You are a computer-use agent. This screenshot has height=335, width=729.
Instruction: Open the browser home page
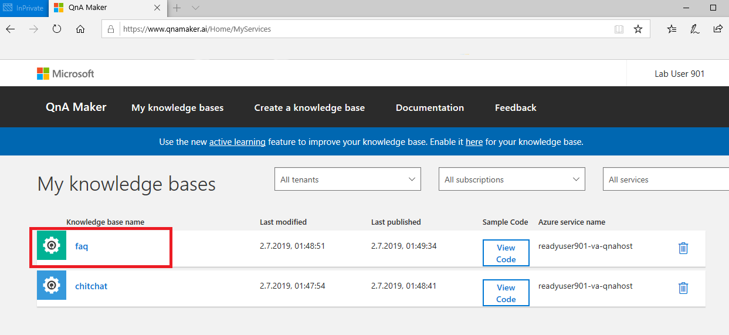[x=80, y=29]
